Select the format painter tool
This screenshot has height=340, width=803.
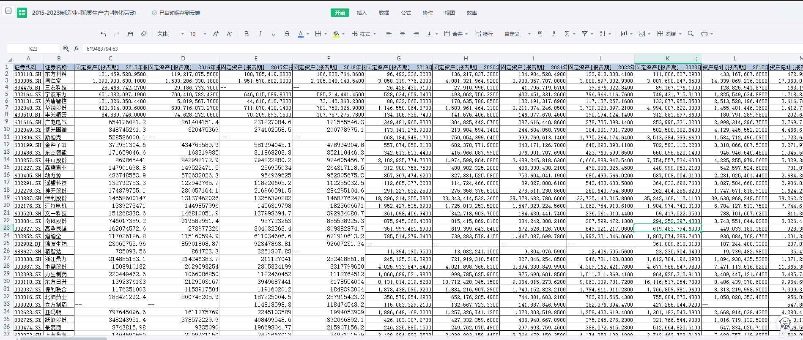130,34
